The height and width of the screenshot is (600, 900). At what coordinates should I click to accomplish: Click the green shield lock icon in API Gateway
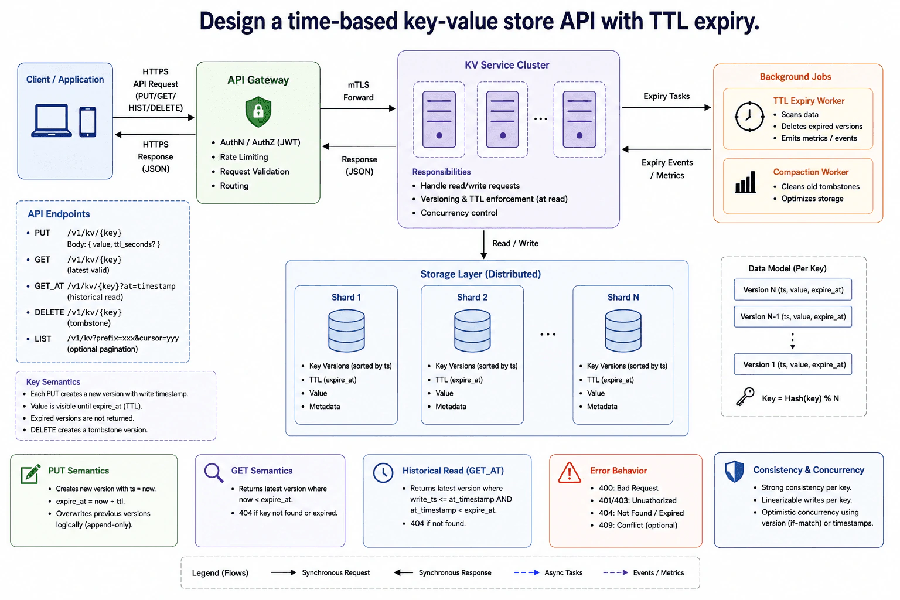coord(258,112)
